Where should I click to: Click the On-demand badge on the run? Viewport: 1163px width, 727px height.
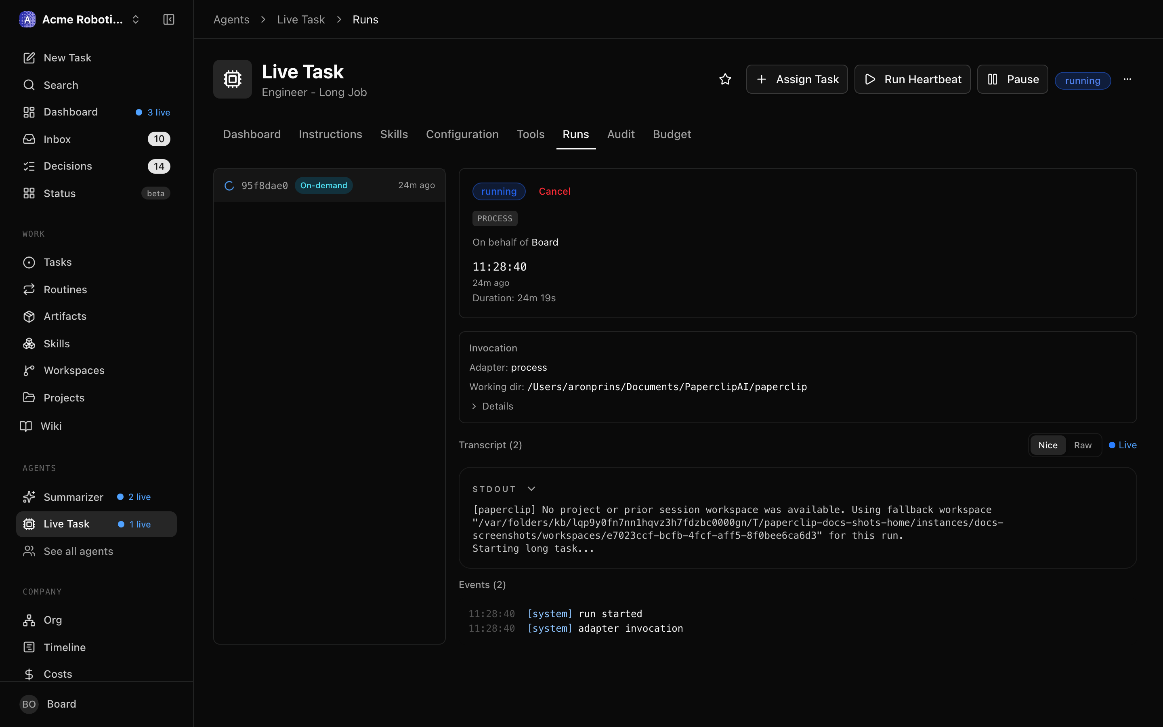point(323,186)
